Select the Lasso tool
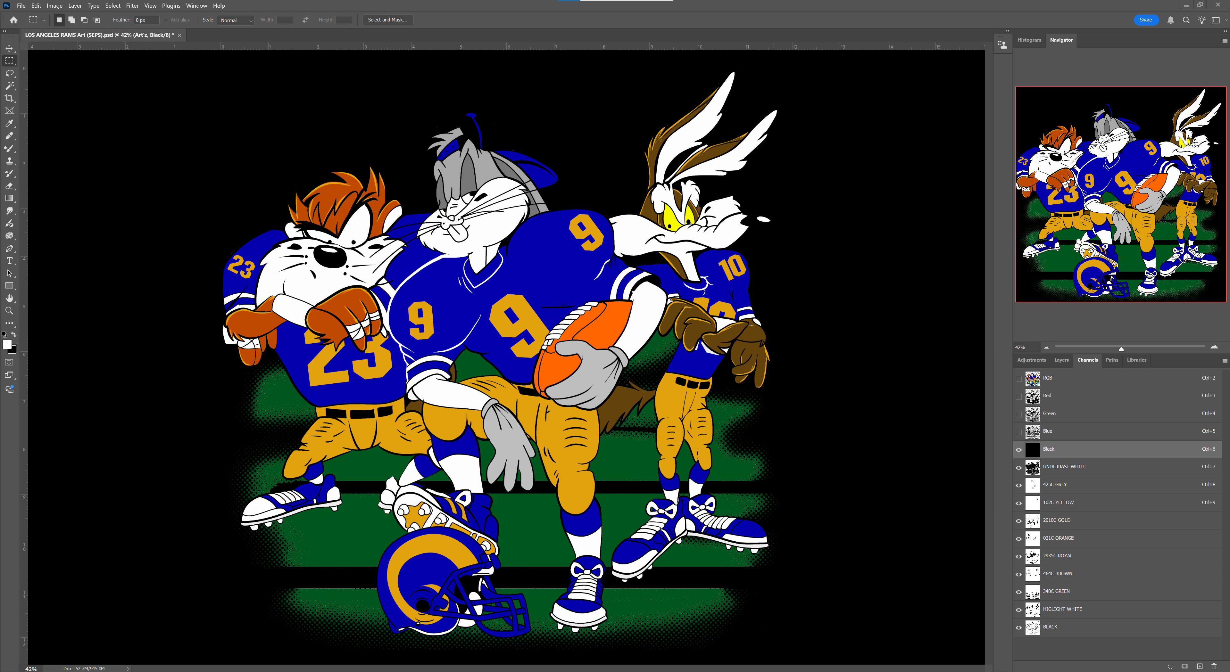The width and height of the screenshot is (1230, 672). (x=9, y=73)
